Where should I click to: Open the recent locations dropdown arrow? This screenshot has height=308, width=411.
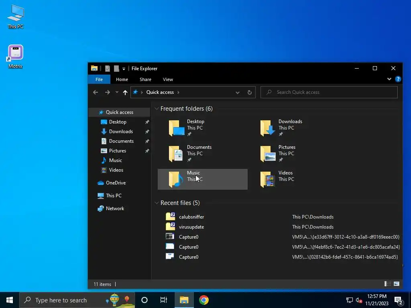pos(117,92)
